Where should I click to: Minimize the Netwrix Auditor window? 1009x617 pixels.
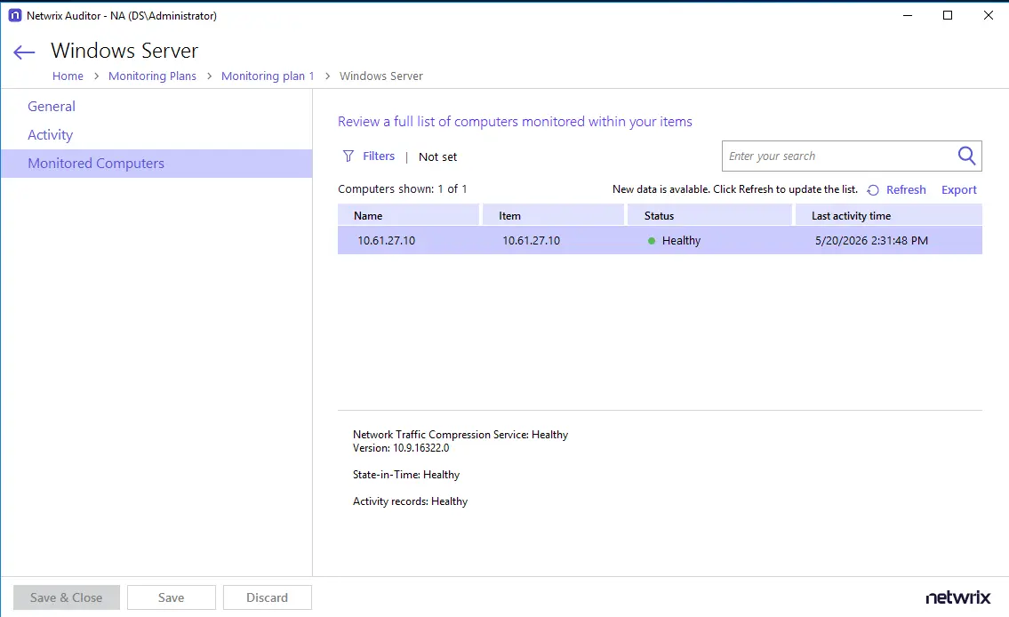(x=908, y=15)
